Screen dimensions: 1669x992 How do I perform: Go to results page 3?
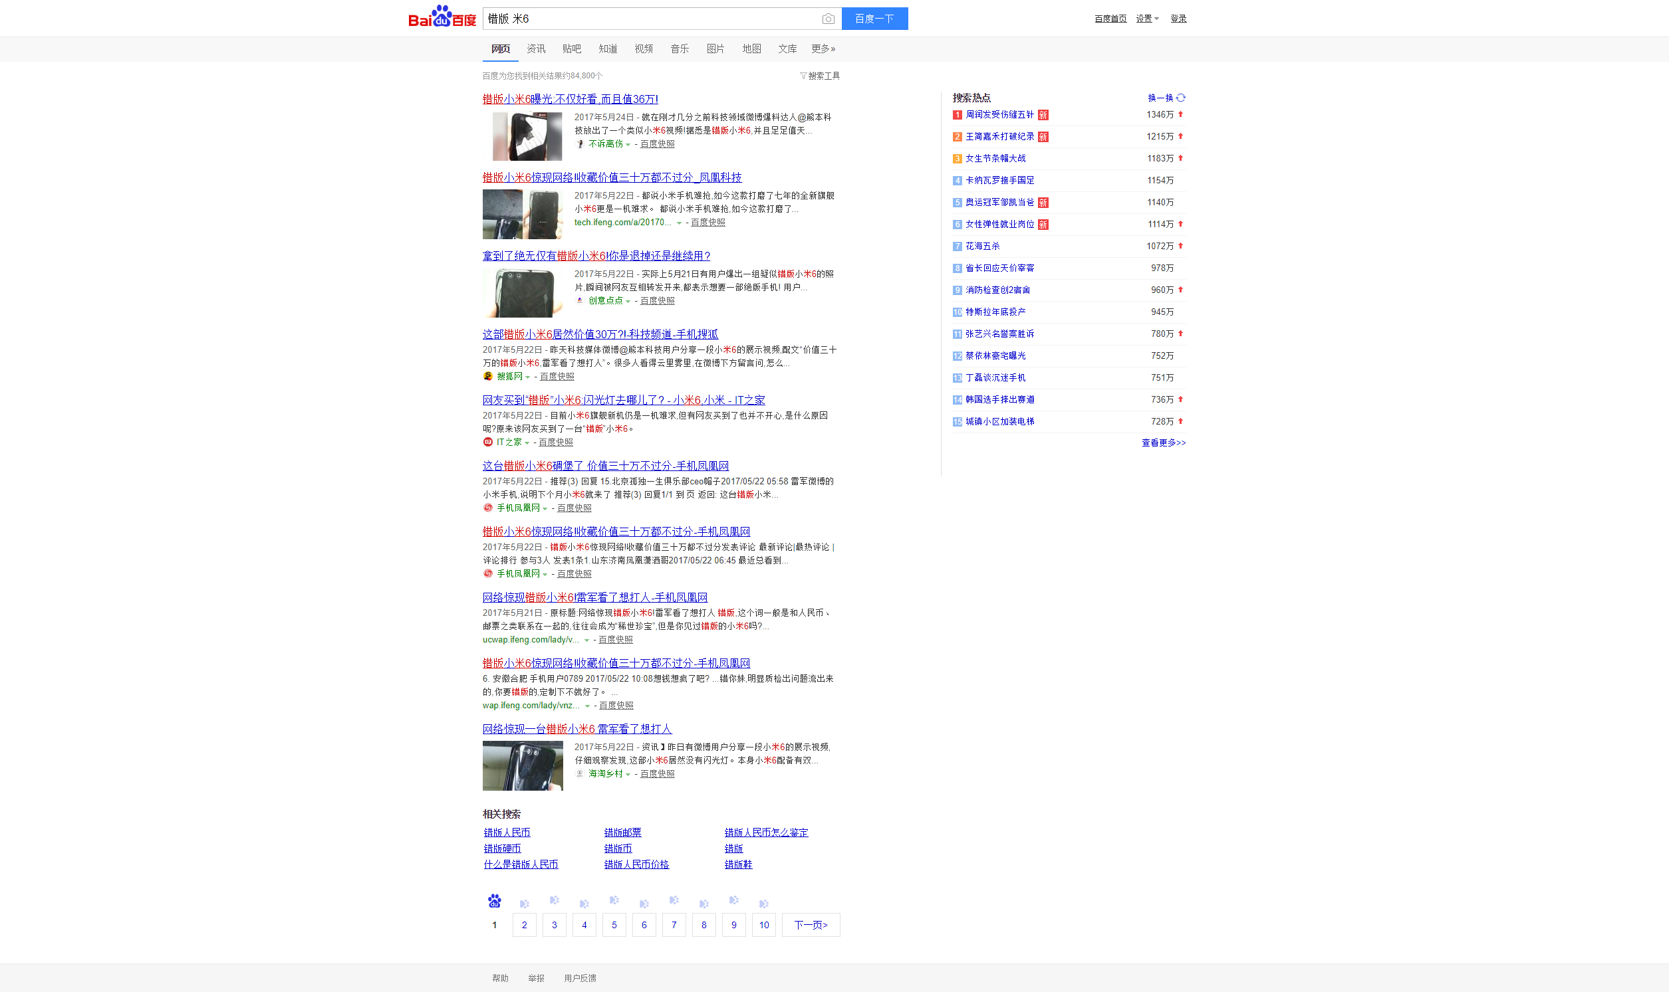555,925
